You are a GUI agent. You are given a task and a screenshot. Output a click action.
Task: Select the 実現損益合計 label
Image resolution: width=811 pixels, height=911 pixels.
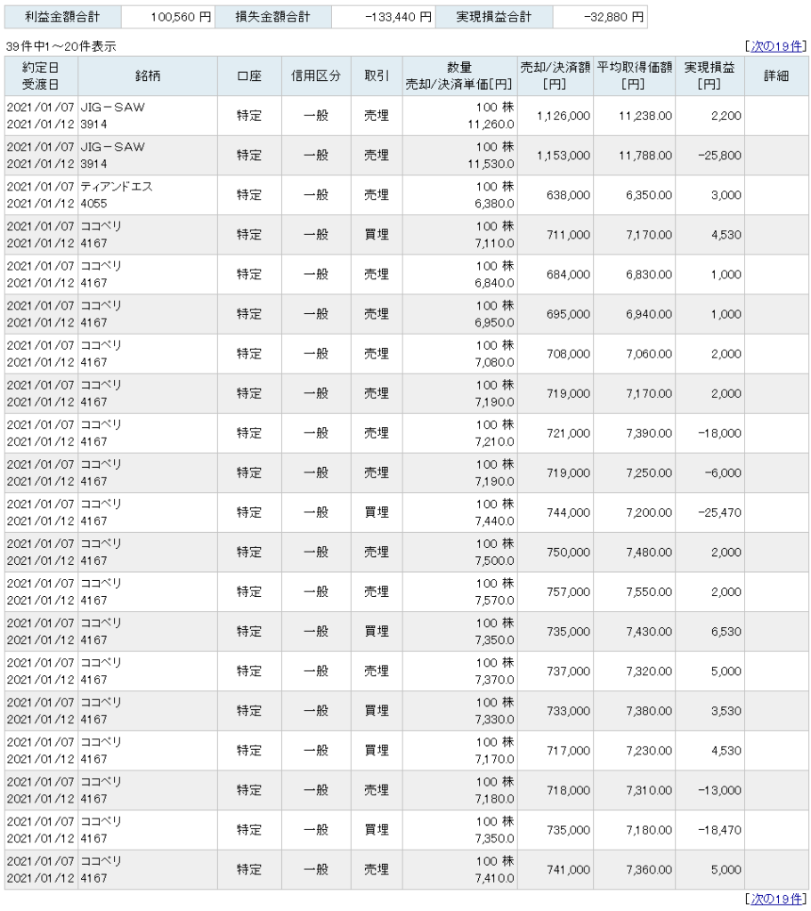[493, 17]
